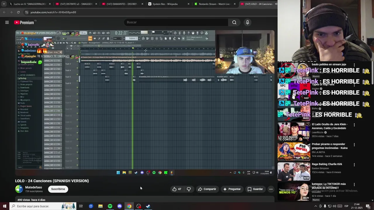Open Steam from taskbar

148,206
